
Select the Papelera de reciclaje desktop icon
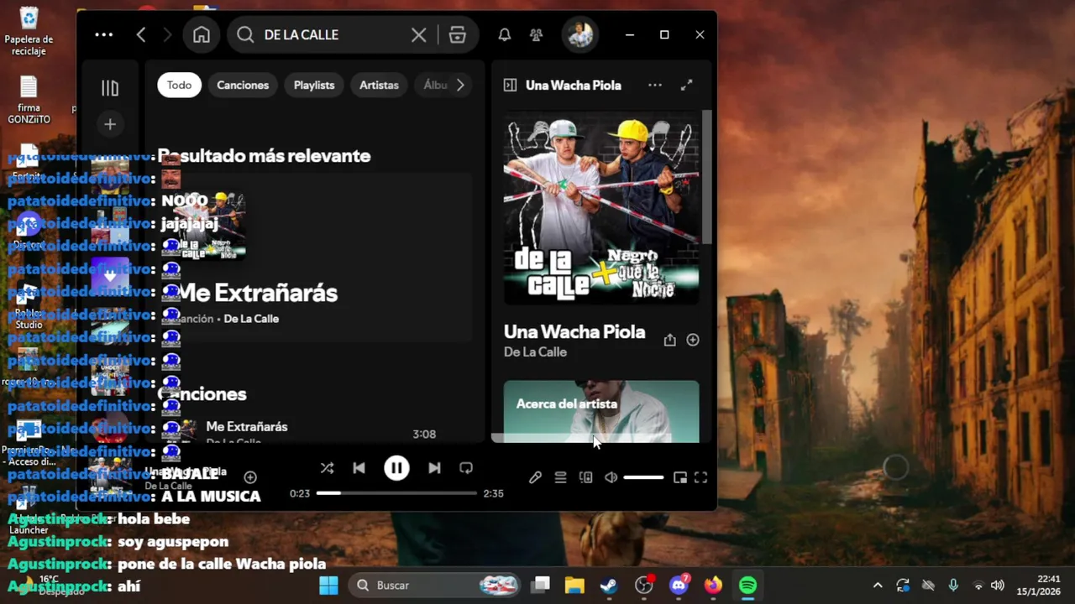(29, 29)
